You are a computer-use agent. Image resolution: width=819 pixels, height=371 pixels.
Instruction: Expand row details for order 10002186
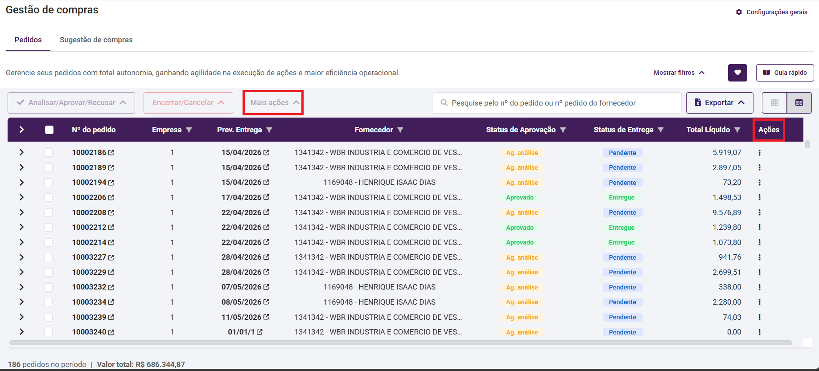pyautogui.click(x=21, y=152)
